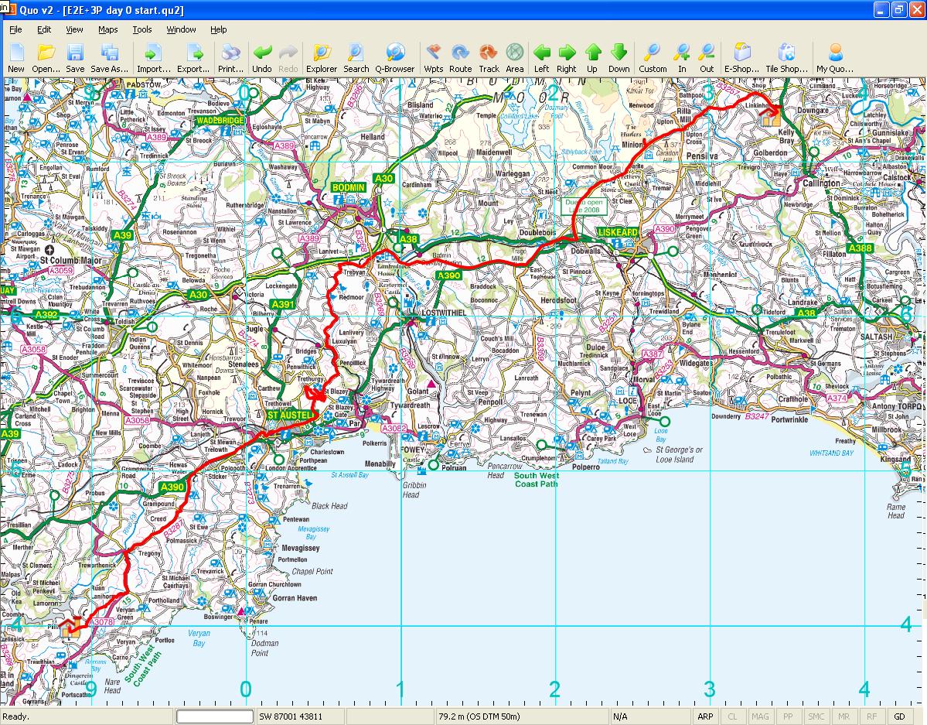927x725 pixels.
Task: Click the PP status indicator
Action: 788,716
